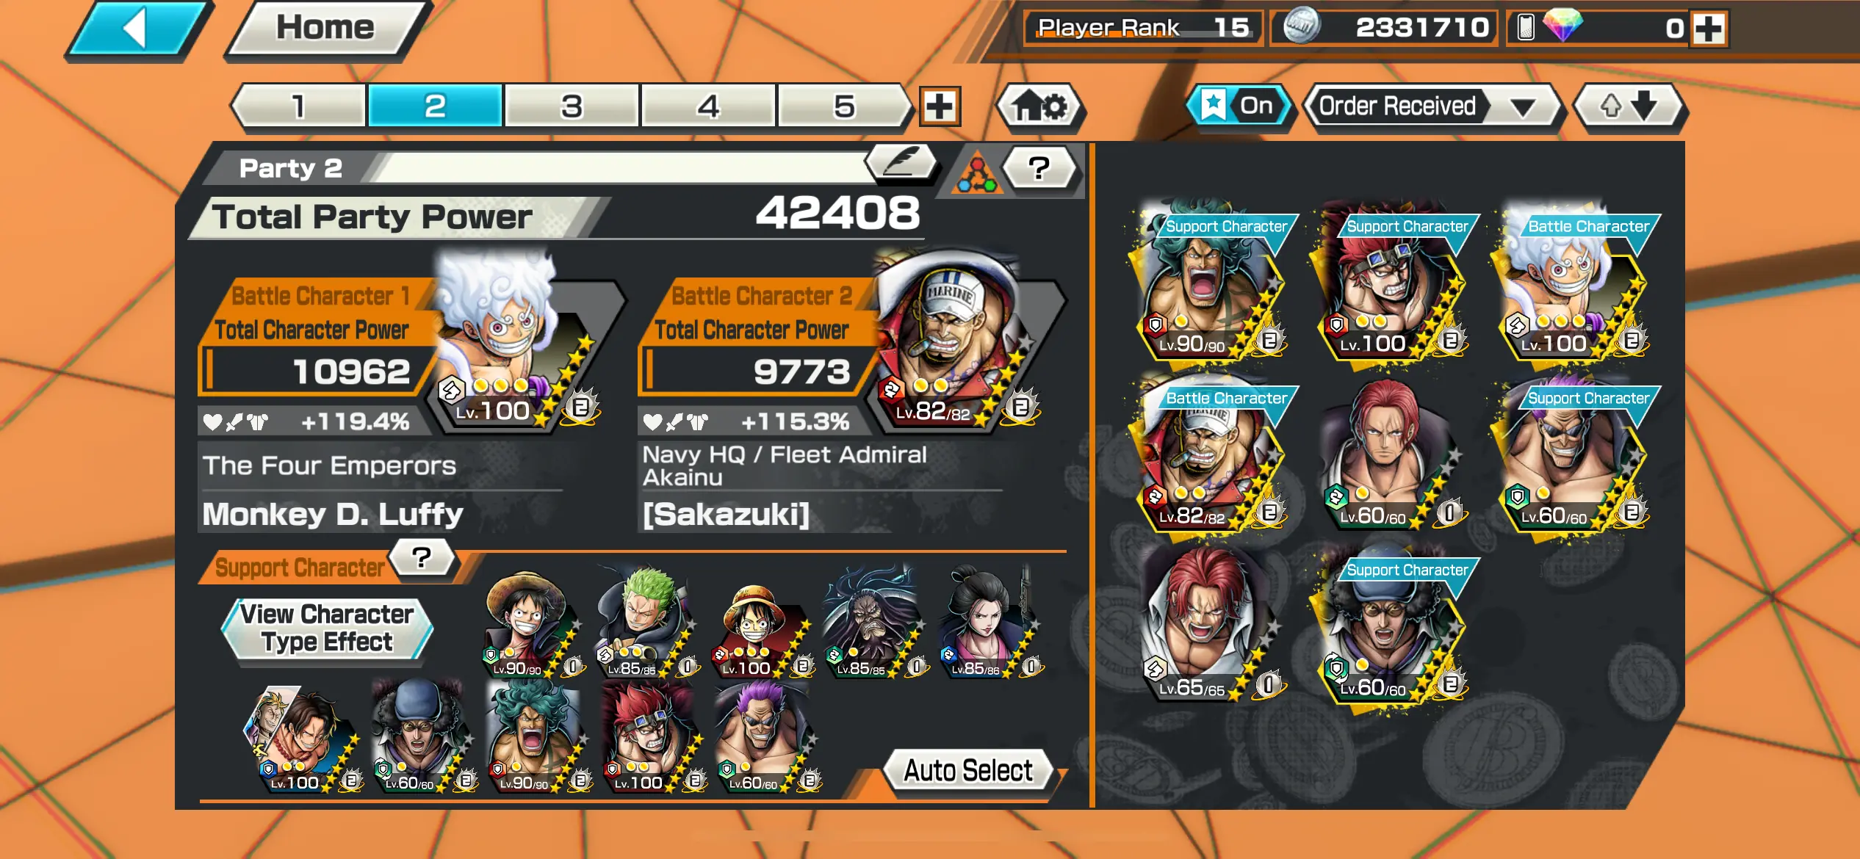Viewport: 1860px width, 859px height.
Task: Switch to party tab 3
Action: point(572,107)
